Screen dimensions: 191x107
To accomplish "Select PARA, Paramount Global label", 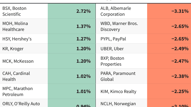I will coord(121,76).
